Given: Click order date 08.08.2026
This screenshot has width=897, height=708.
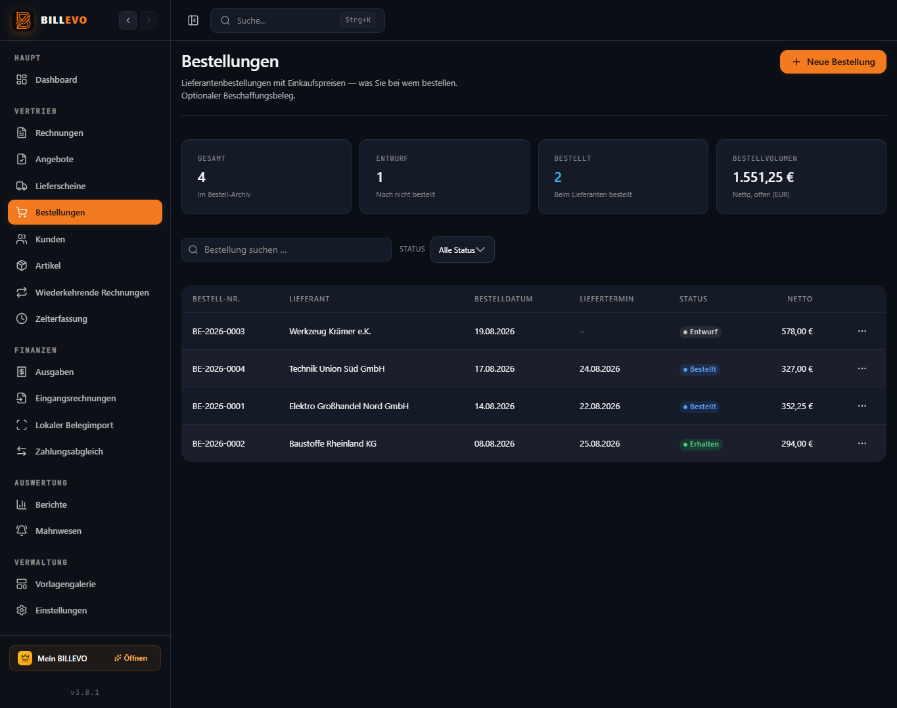Looking at the screenshot, I should point(495,443).
